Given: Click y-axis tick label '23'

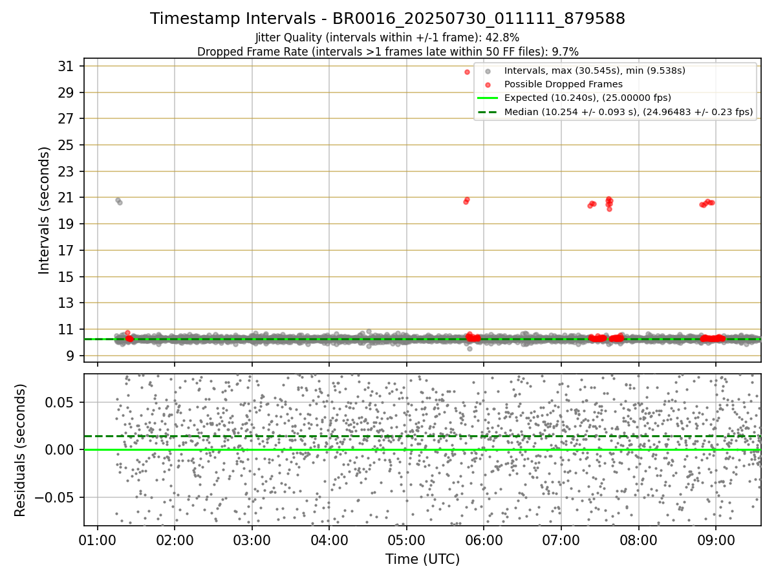Looking at the screenshot, I should (x=66, y=171).
